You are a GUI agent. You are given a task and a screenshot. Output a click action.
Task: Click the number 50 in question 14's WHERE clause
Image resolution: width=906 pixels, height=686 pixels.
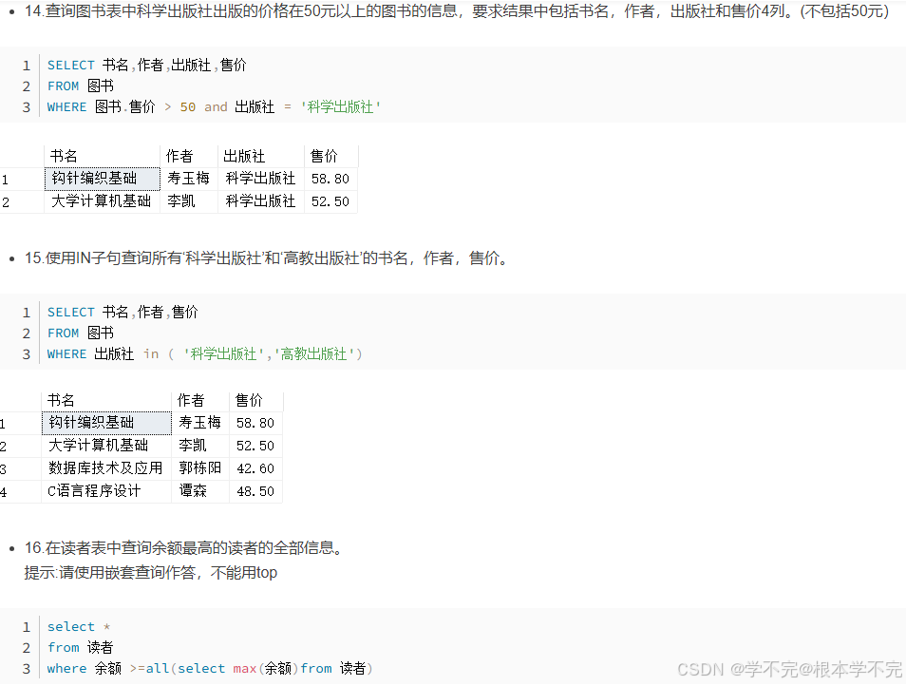tap(187, 106)
